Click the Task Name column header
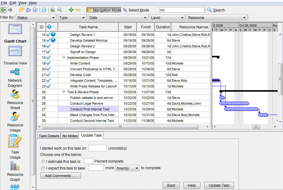 [88, 27]
